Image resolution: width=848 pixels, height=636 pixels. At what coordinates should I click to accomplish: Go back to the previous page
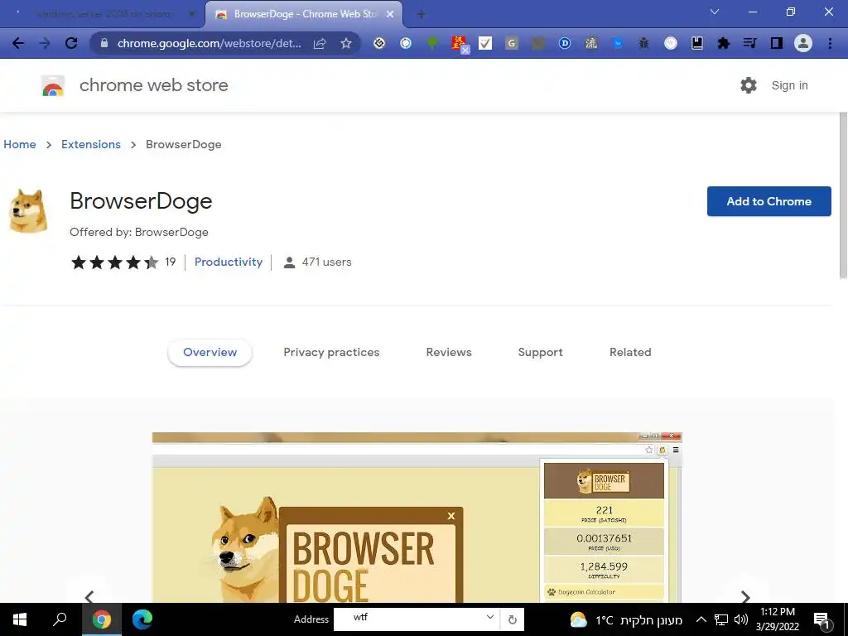click(x=18, y=43)
